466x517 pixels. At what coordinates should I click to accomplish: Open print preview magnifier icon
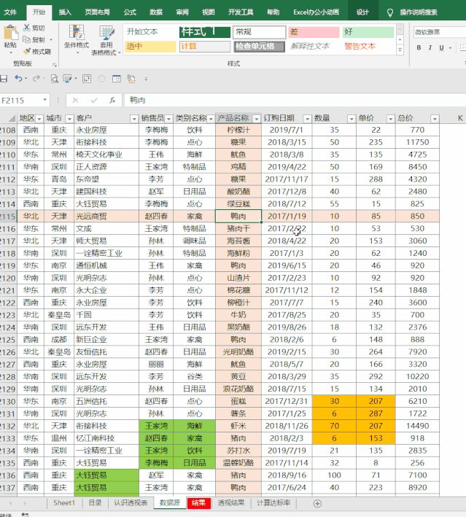55,79
